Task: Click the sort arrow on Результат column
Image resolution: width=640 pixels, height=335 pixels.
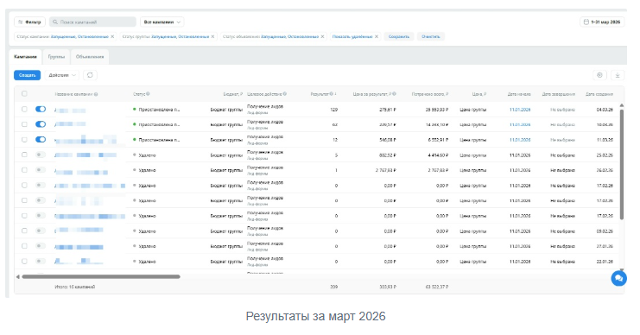Action: (x=335, y=94)
